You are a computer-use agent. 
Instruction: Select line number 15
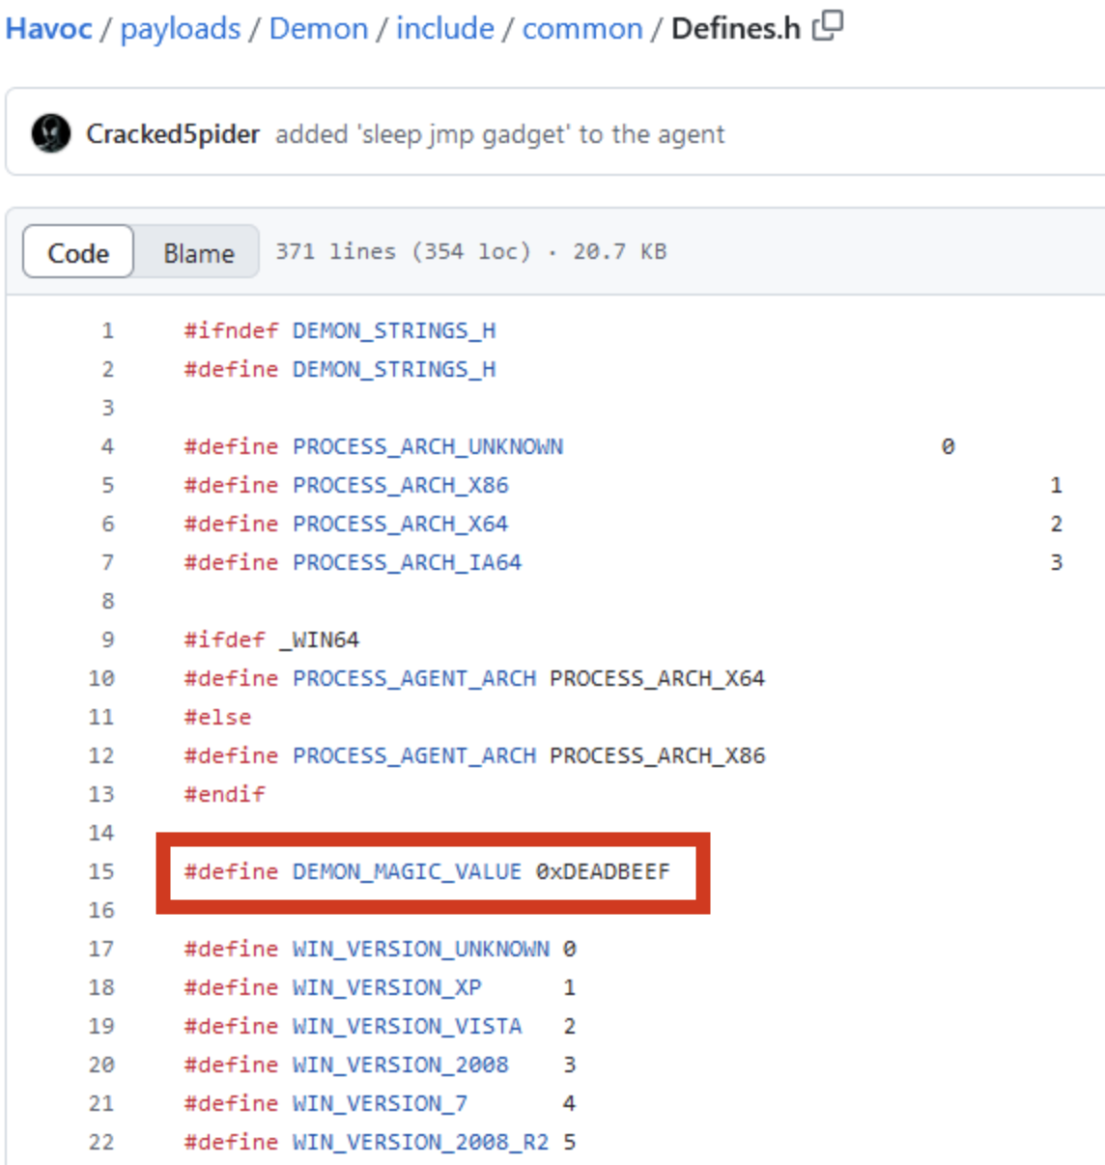tap(101, 871)
